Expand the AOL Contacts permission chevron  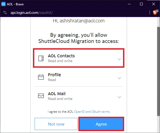(x=119, y=59)
